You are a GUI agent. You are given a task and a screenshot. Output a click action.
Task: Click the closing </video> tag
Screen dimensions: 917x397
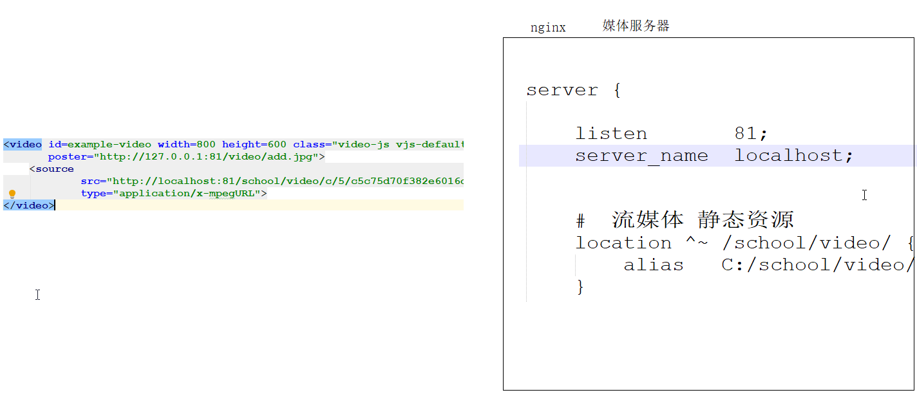29,205
